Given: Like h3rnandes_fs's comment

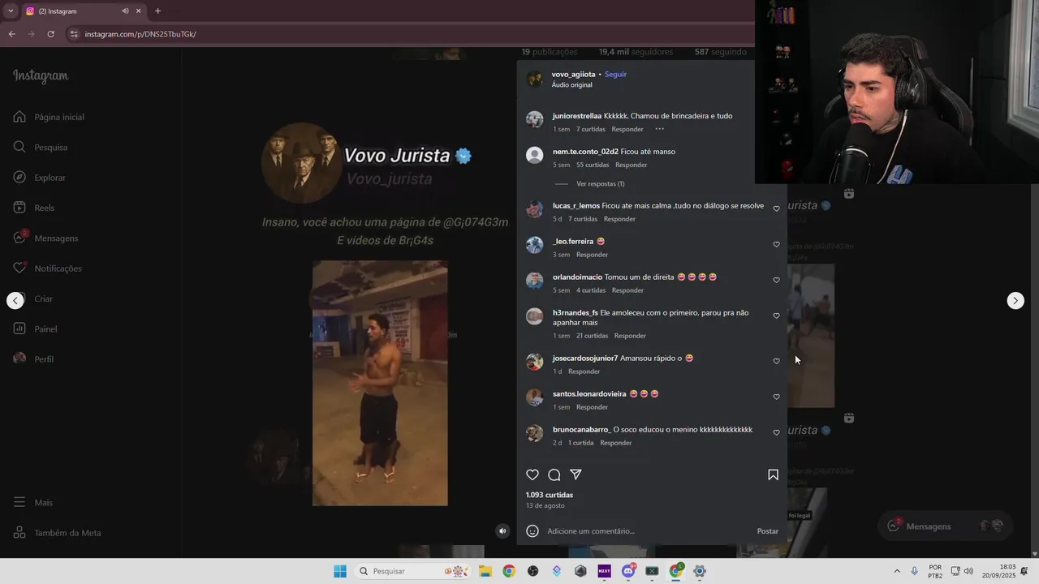Looking at the screenshot, I should pos(776,316).
